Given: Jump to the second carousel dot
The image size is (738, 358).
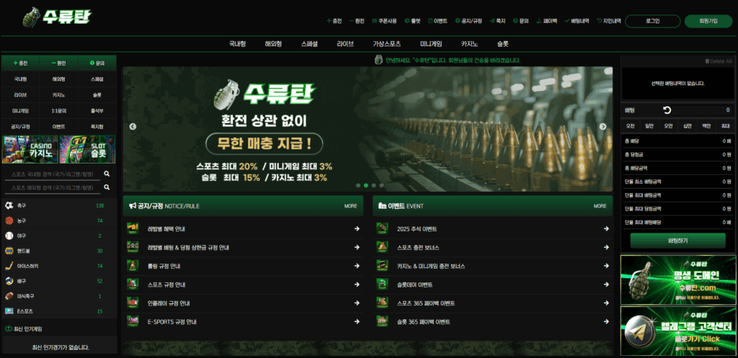Looking at the screenshot, I should tap(366, 185).
